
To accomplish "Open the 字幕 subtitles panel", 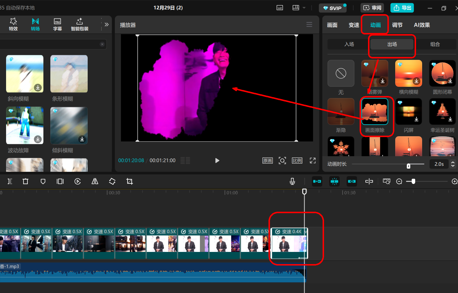I will (58, 24).
